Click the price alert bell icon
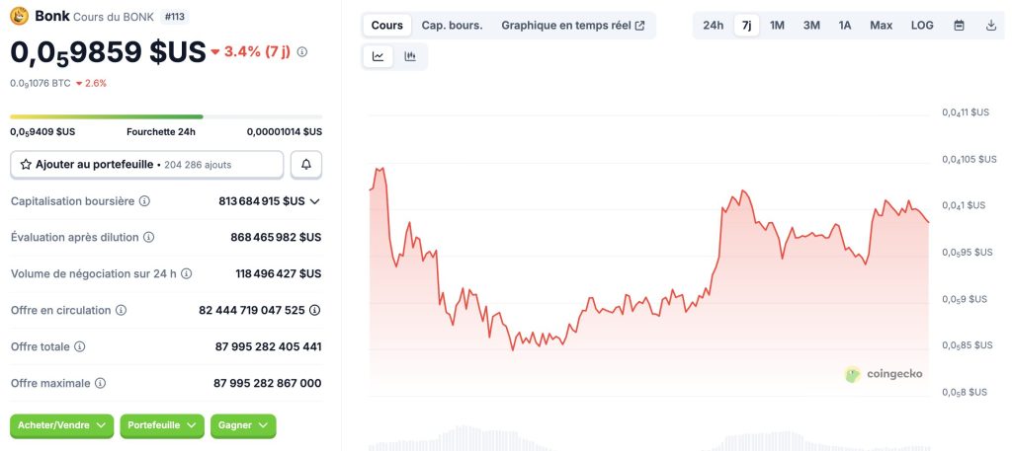This screenshot has height=451, width=1012. [x=306, y=165]
